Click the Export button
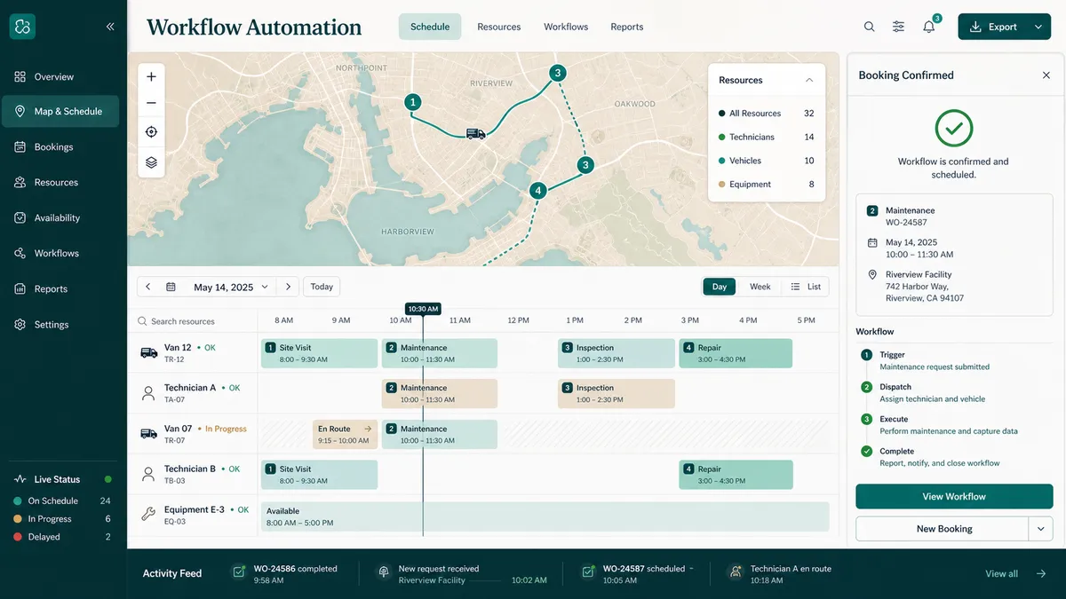This screenshot has height=599, width=1066. point(993,27)
